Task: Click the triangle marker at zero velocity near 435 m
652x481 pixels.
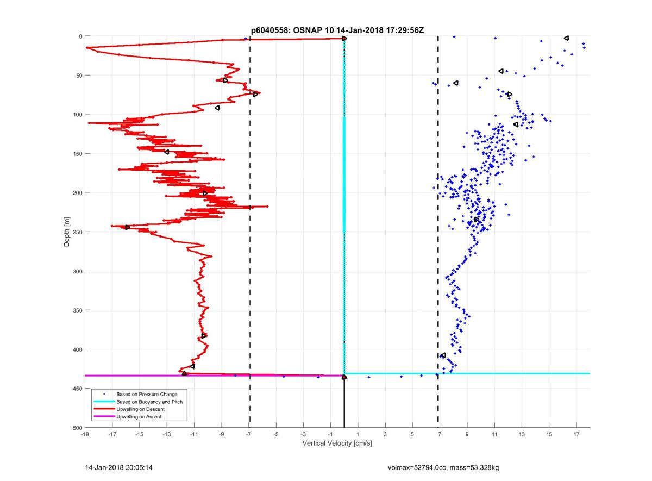Action: point(344,377)
